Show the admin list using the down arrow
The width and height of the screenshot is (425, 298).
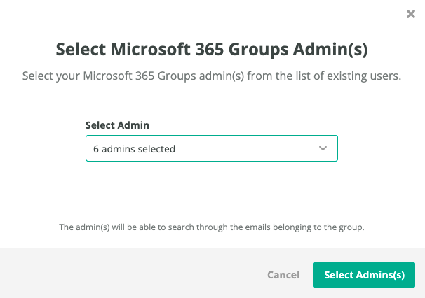point(323,148)
